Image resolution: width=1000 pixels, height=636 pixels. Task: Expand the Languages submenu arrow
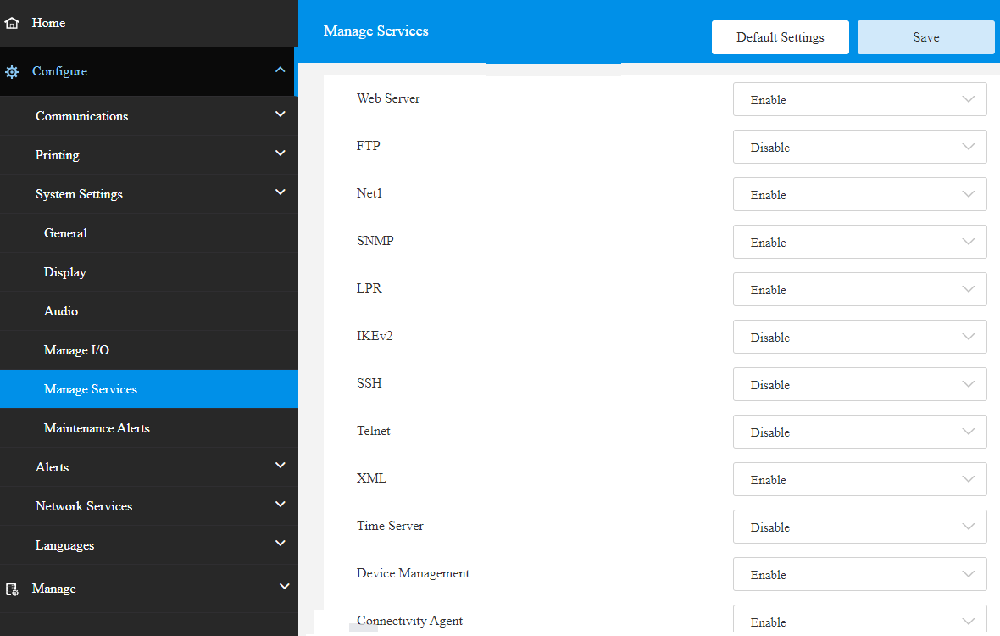point(281,544)
